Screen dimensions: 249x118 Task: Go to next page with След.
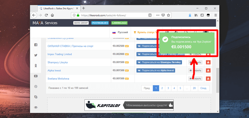click(x=204, y=88)
